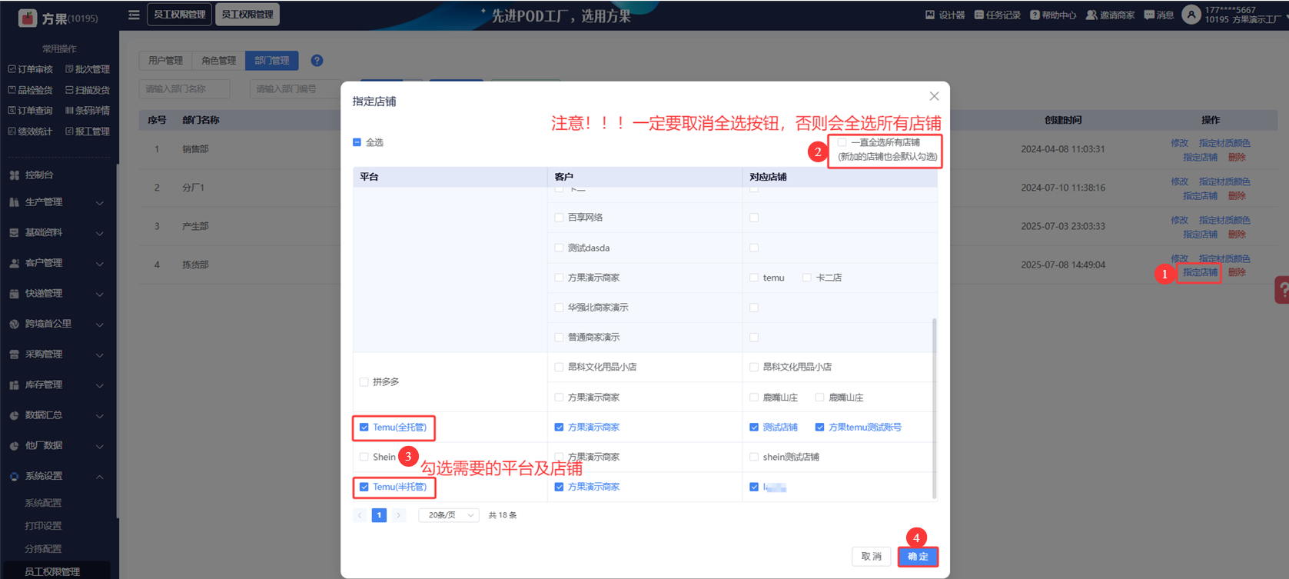
Task: Expand the 他厂数据 sidebar menu
Action: point(99,446)
